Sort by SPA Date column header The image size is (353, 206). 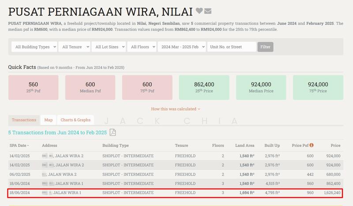19,145
